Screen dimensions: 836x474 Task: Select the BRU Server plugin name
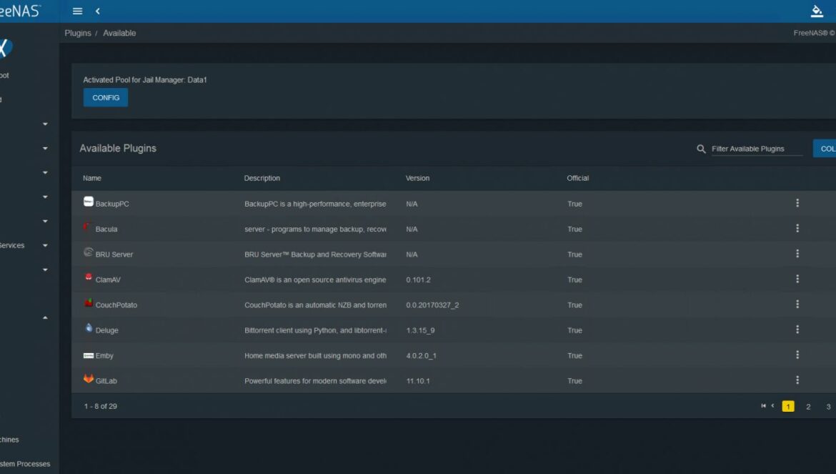click(114, 255)
